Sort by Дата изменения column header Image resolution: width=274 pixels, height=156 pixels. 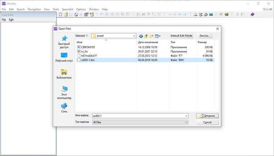point(153,42)
